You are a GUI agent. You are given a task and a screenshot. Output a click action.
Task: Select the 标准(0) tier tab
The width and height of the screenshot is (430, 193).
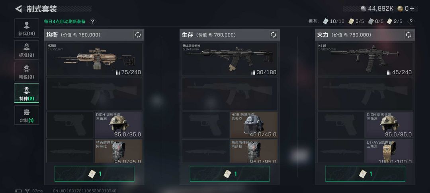27,50
